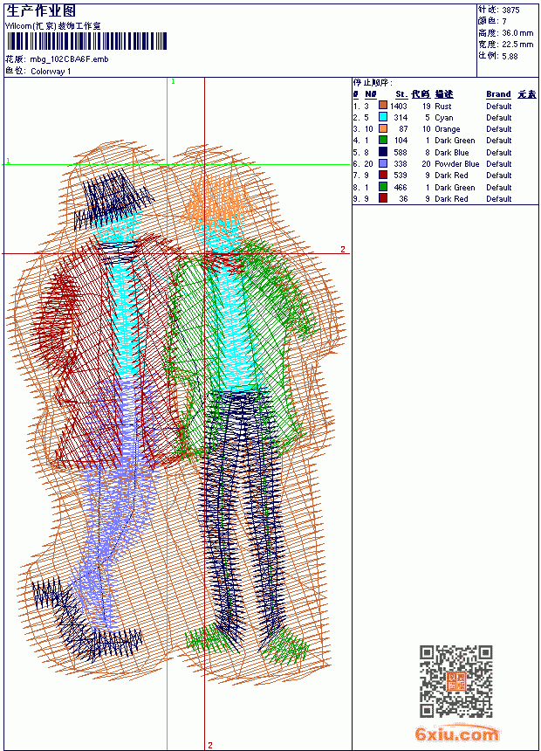Select the Dark Blue swatch in row 5
Viewport: 541px width, 751px height.
pos(383,152)
